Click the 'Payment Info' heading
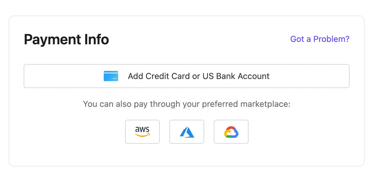 [66, 40]
